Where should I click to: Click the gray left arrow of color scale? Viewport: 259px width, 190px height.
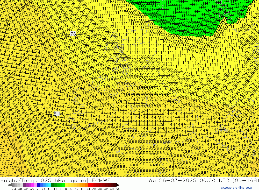tap(9, 185)
